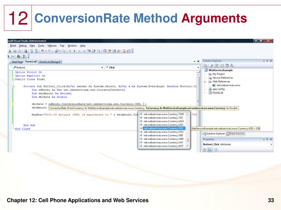
Task: Start Debugging with green play icon
Action: 75,51
